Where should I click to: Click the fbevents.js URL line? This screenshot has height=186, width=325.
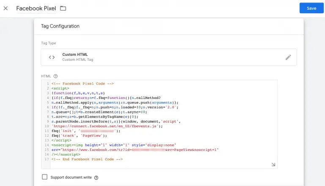coord(107,126)
